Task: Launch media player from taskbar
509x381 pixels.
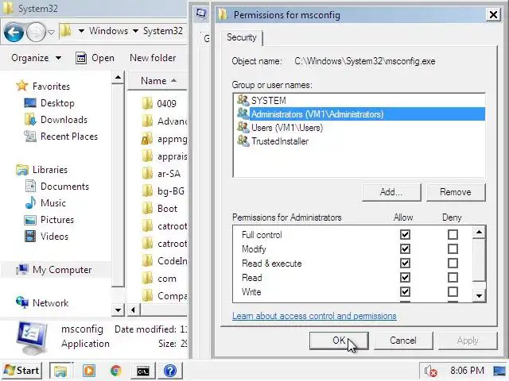Action: tap(89, 371)
